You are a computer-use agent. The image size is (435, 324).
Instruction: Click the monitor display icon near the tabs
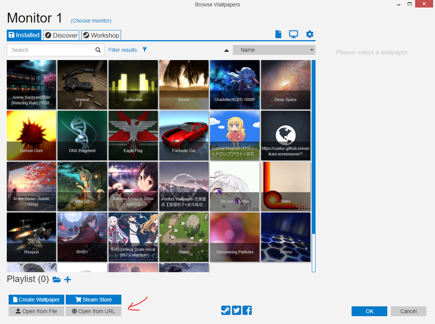pos(293,34)
